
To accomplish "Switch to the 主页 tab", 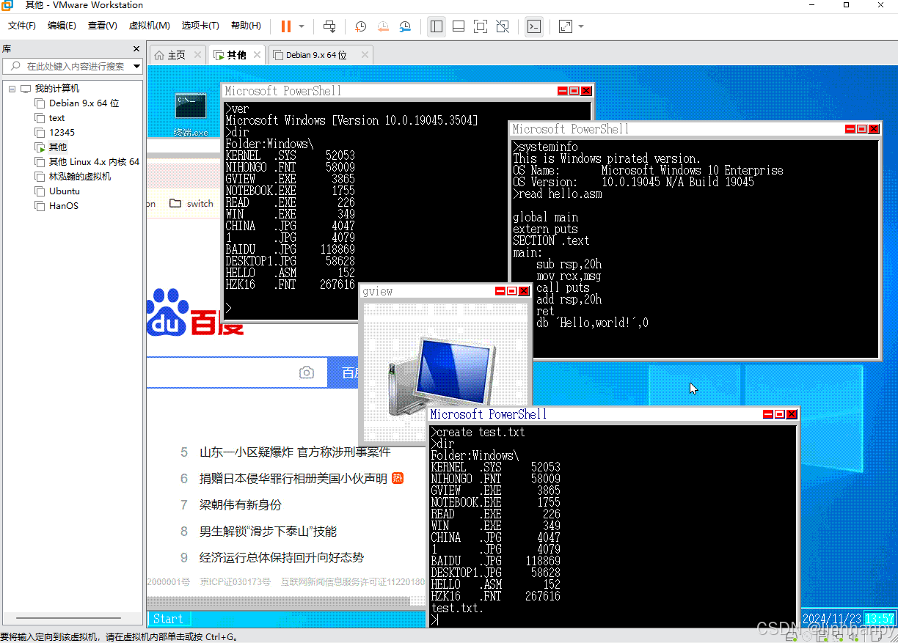I will click(176, 55).
